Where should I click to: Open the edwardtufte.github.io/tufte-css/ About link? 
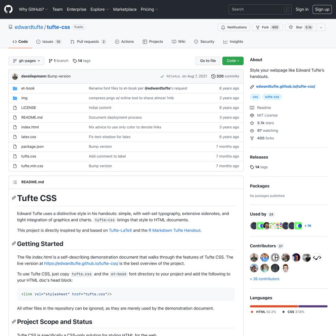click(285, 87)
